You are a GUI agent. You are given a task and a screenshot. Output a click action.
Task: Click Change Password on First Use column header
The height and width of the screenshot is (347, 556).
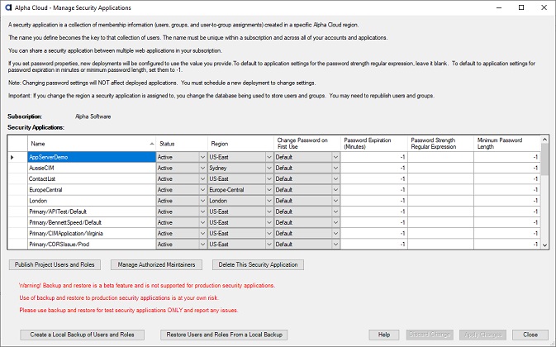pos(307,144)
